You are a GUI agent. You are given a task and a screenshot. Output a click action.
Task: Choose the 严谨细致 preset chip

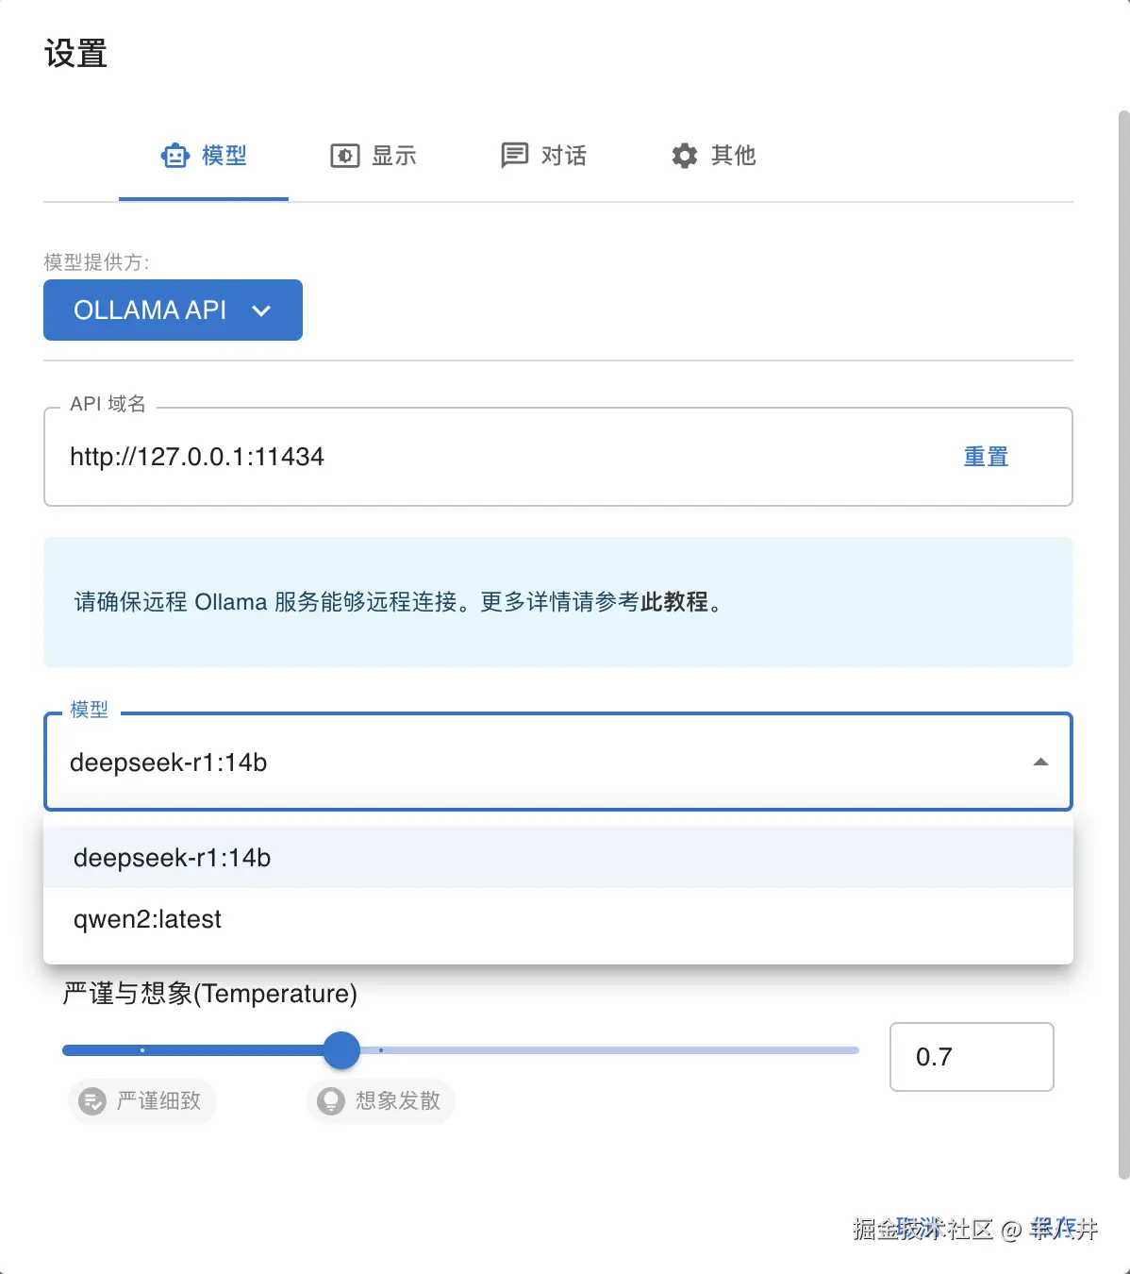(142, 1101)
